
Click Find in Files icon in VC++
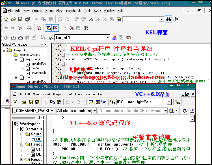(112, 102)
